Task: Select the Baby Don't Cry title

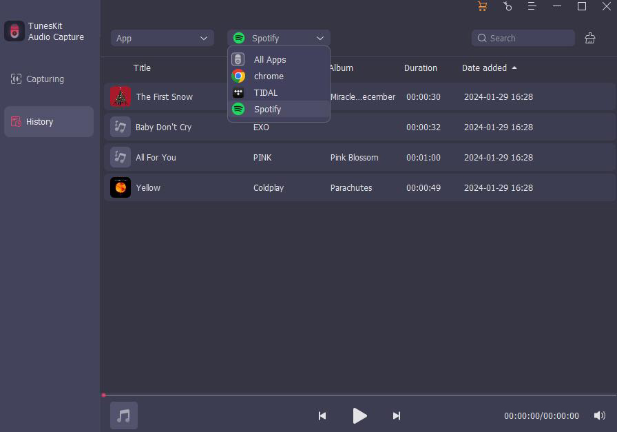Action: (163, 127)
